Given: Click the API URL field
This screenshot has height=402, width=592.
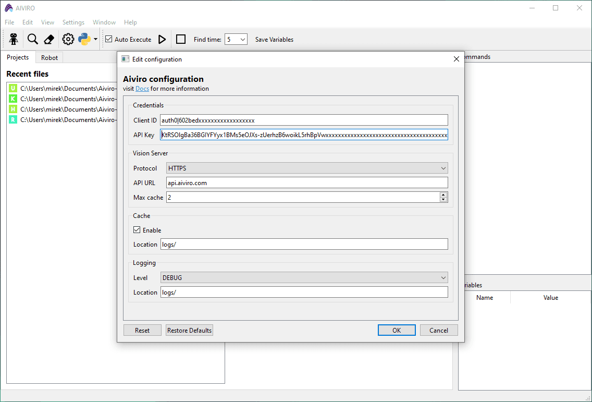Looking at the screenshot, I should click(307, 183).
